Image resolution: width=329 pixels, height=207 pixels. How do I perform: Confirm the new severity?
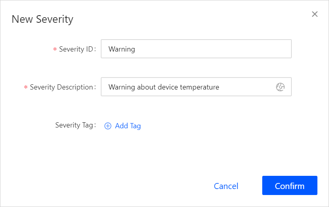click(289, 186)
